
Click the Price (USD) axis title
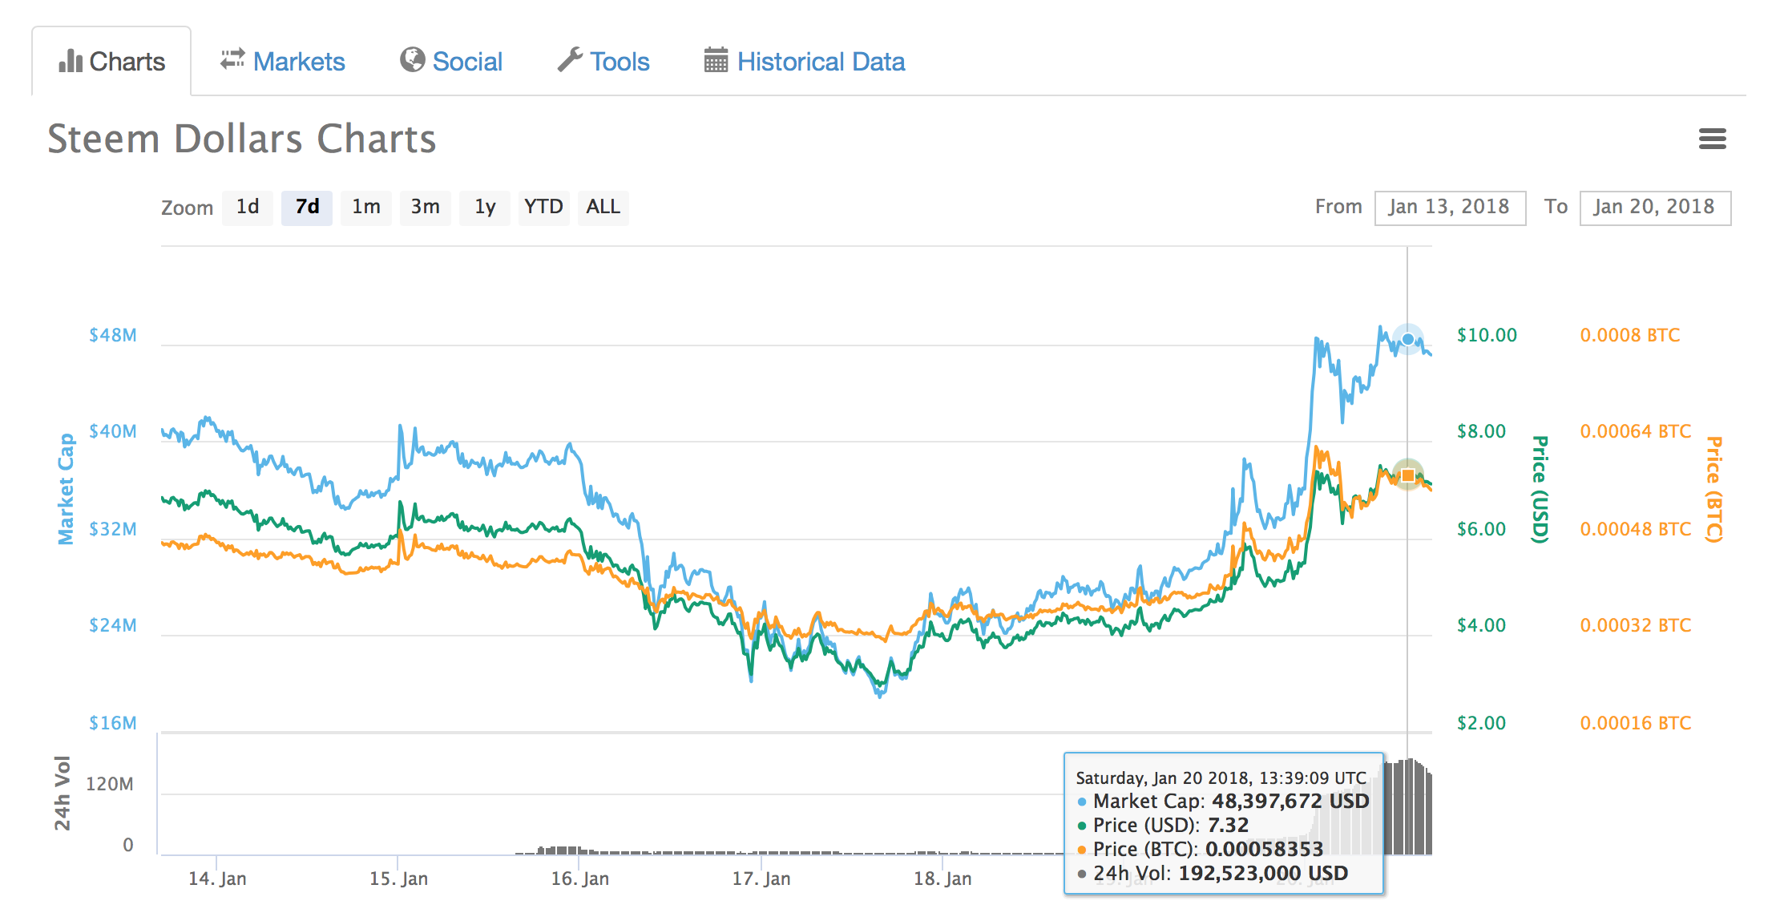(x=1539, y=489)
